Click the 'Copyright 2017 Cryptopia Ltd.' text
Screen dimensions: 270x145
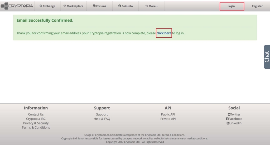(123, 142)
